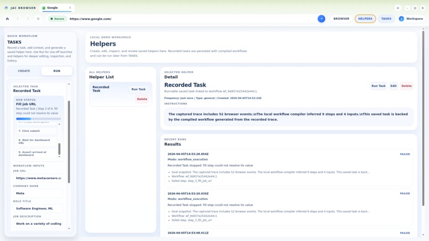The image size is (429, 241).
Task: Click the Fill job URL run status heading
Action: point(26,104)
